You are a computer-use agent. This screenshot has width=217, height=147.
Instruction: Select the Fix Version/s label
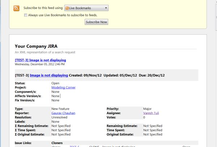[25, 100]
